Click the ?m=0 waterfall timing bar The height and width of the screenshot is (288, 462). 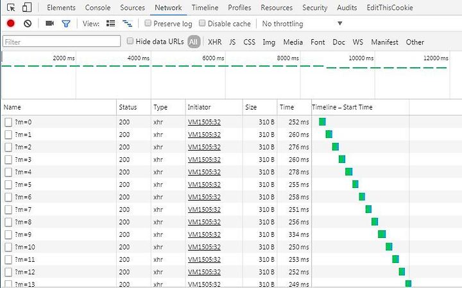[x=322, y=122]
